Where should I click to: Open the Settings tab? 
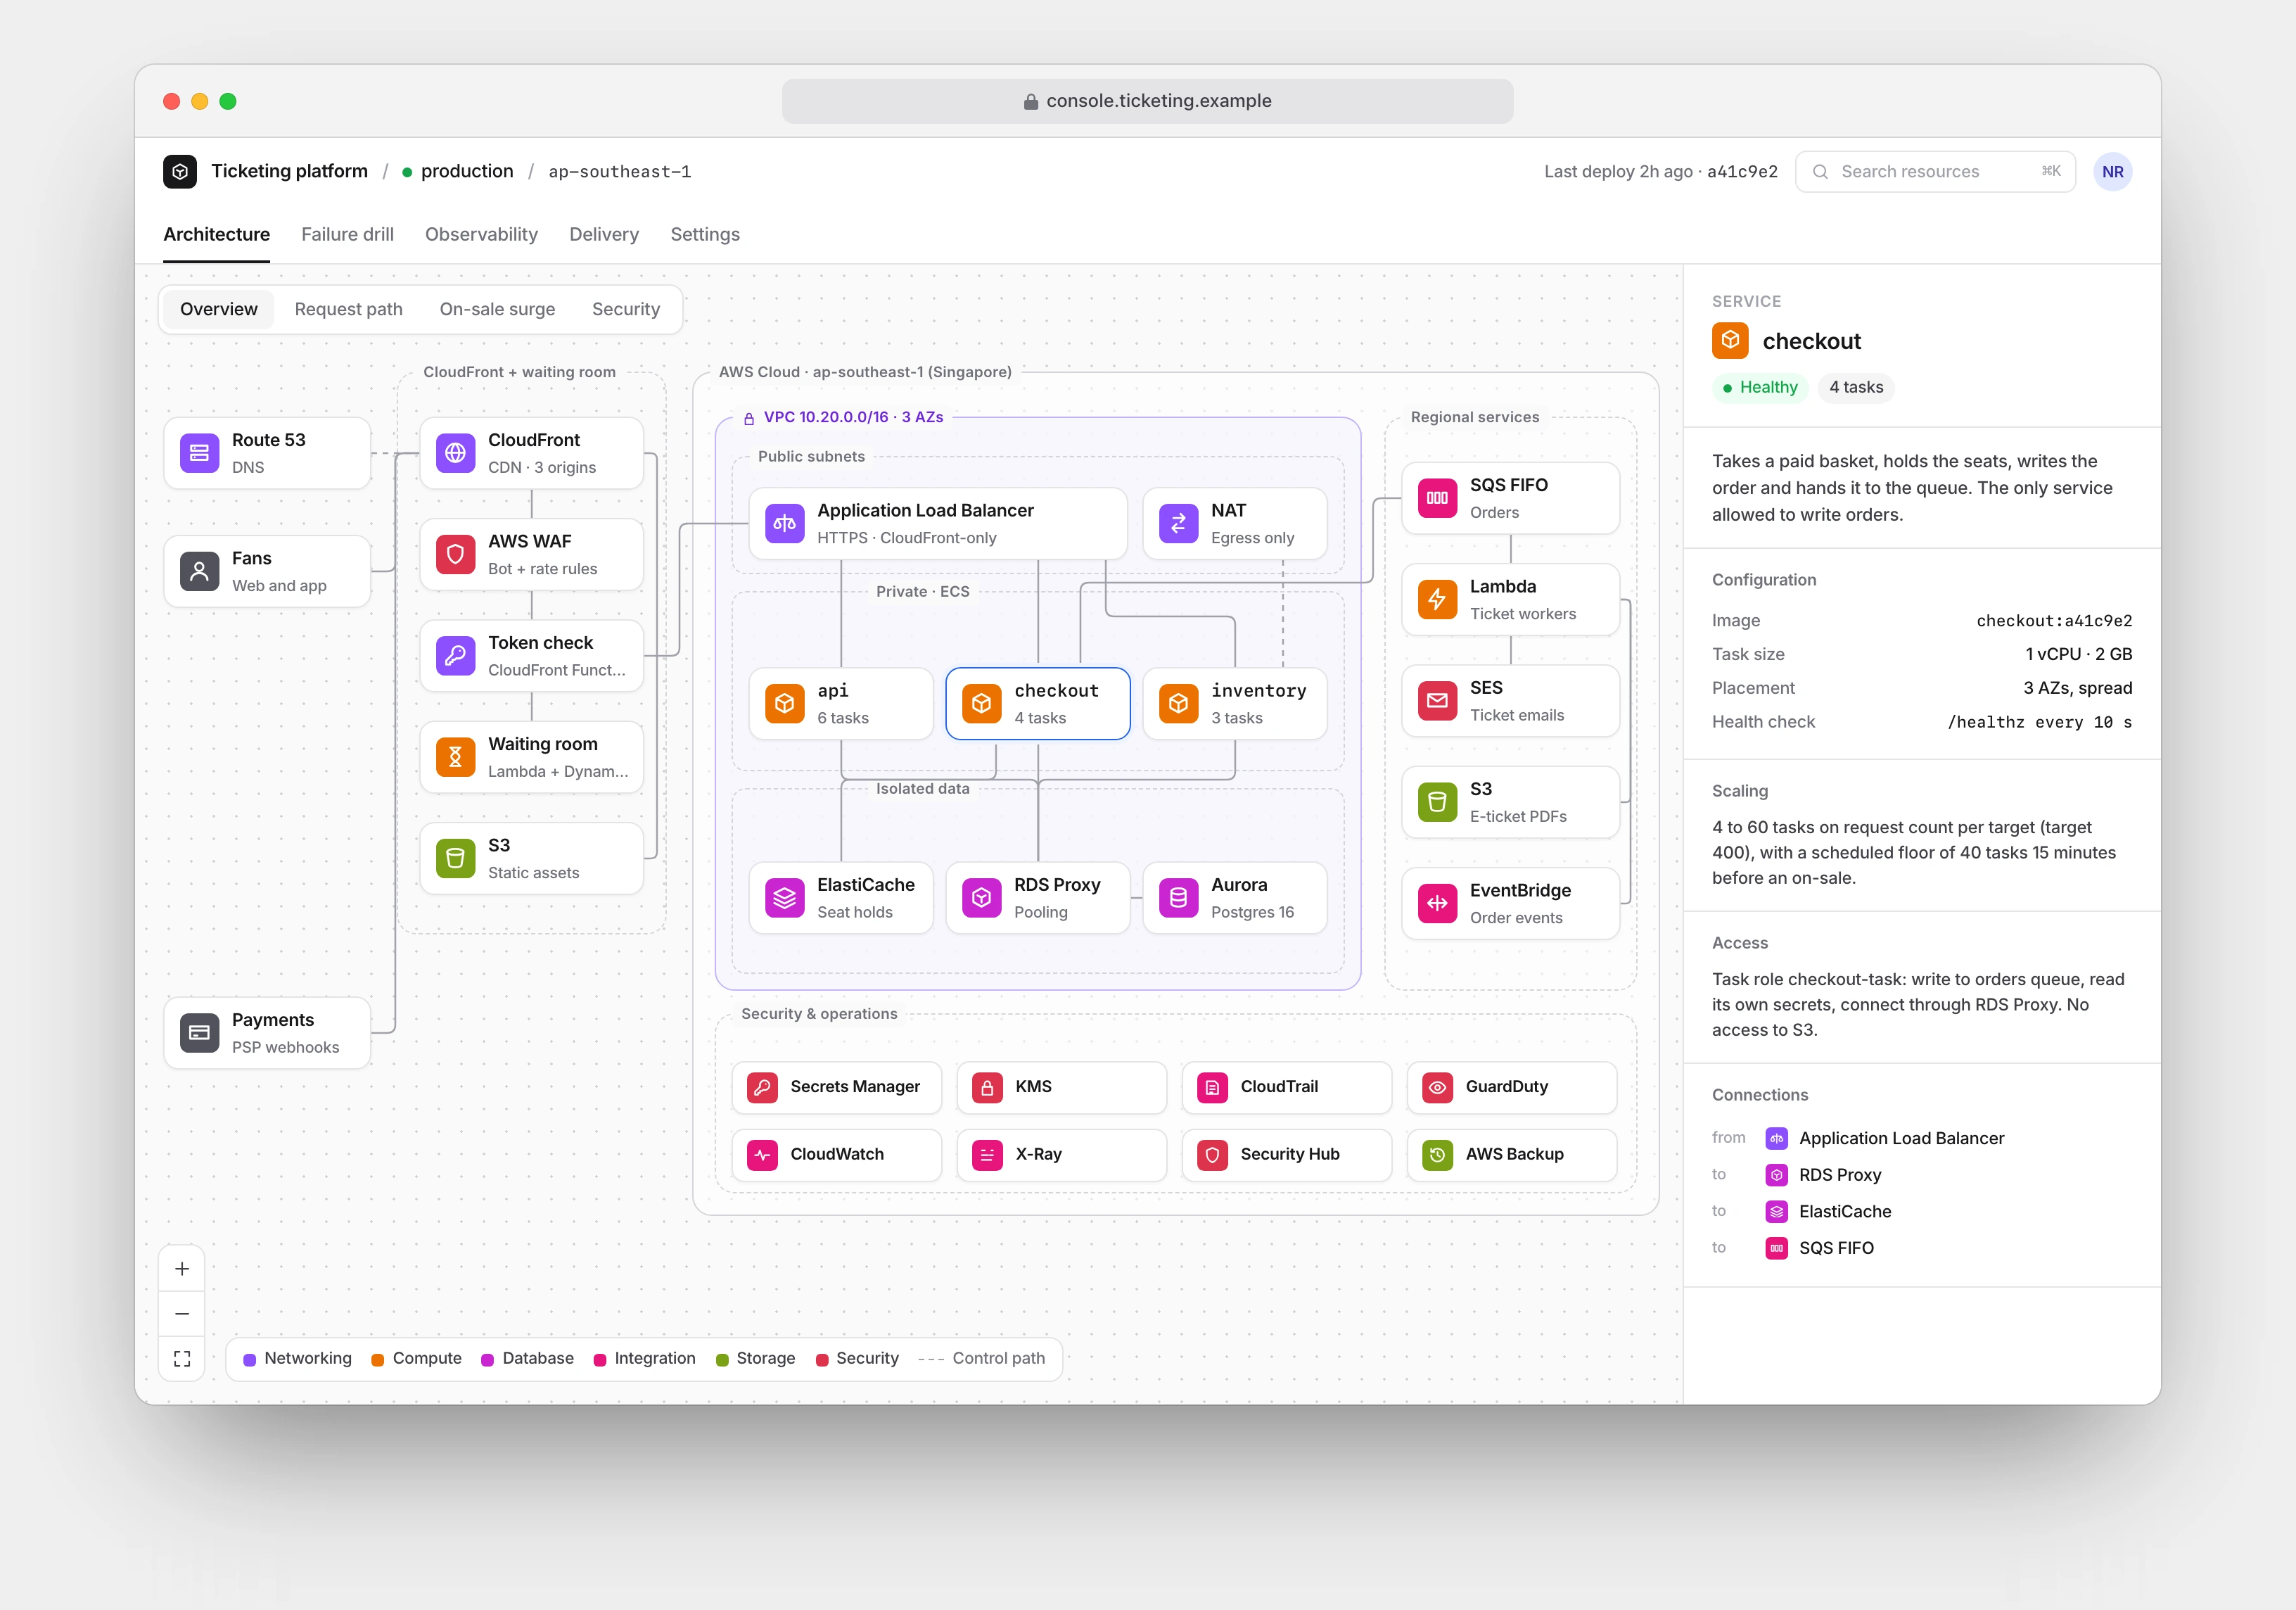click(x=705, y=234)
